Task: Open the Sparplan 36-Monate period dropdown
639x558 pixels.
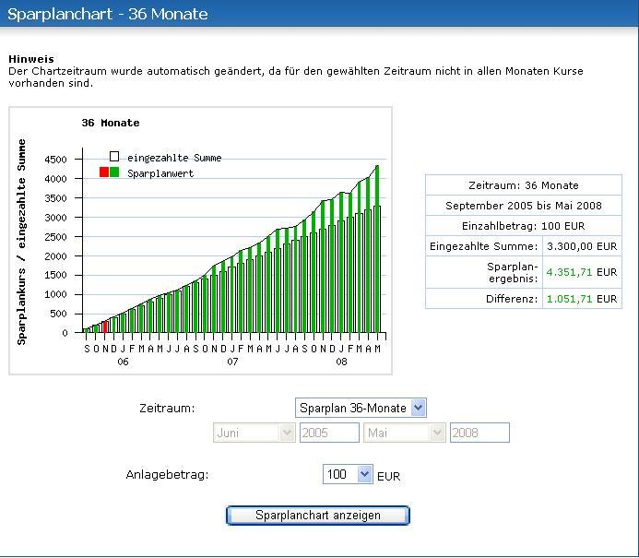Action: 361,408
